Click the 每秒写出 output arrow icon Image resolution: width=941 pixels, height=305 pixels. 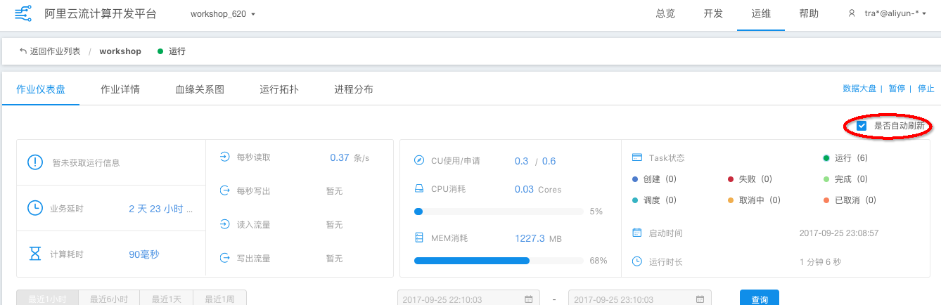point(225,190)
